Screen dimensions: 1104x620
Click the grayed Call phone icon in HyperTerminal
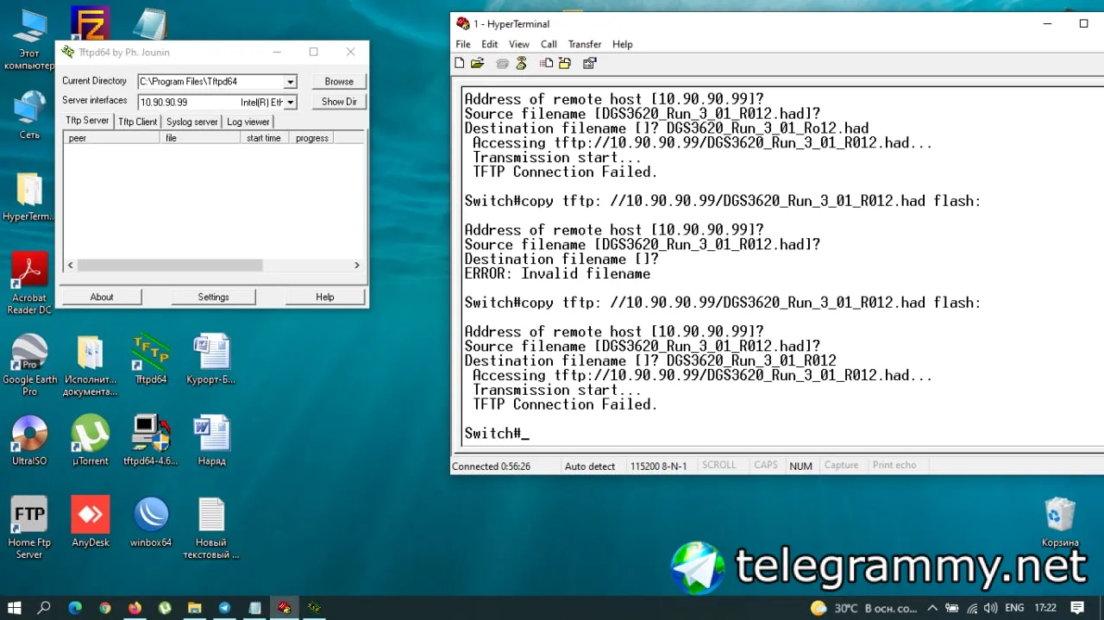pos(502,63)
